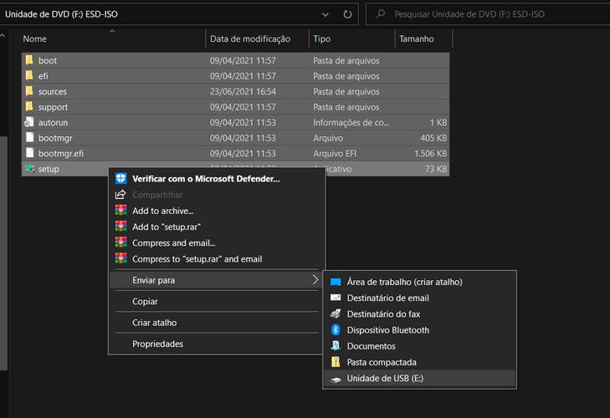
Task: Click the "1.506 KB" size cell
Action: (x=431, y=154)
